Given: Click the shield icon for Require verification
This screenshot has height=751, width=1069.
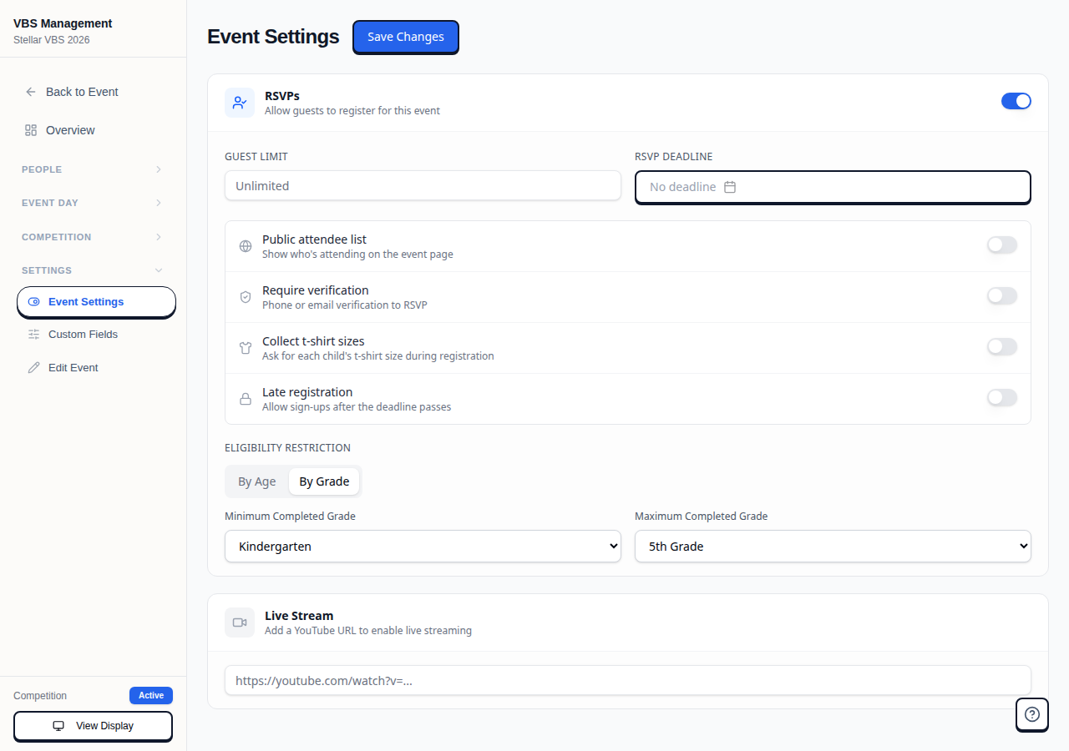Looking at the screenshot, I should click(246, 297).
